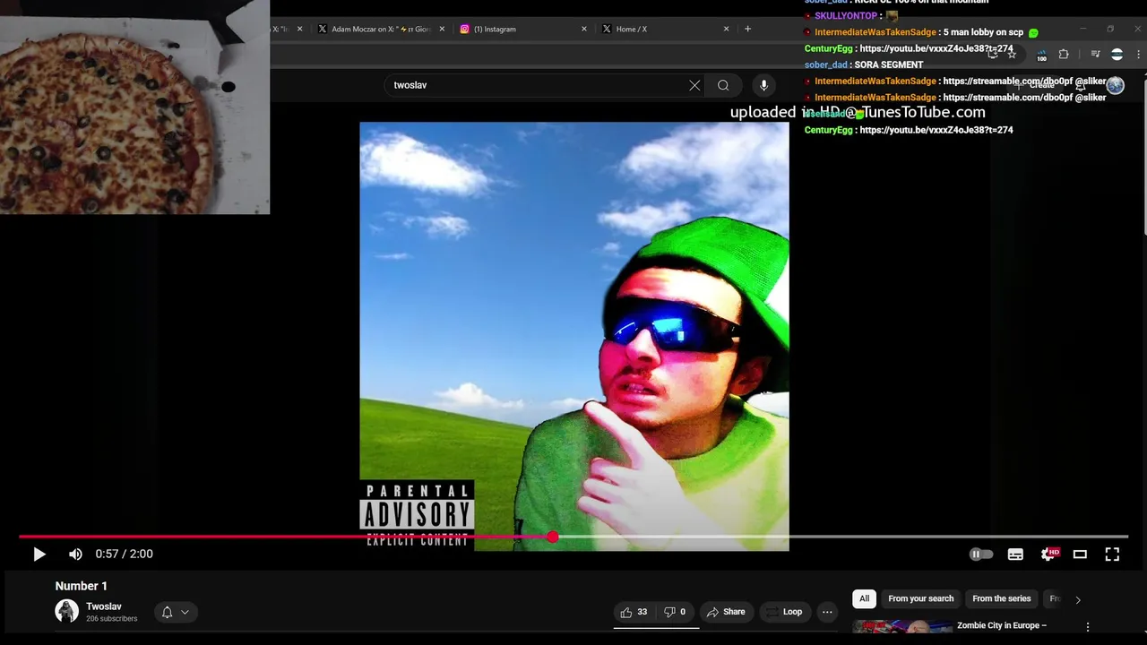
Task: Open the 'Zombie City in Europe' suggested video
Action: click(x=1002, y=625)
